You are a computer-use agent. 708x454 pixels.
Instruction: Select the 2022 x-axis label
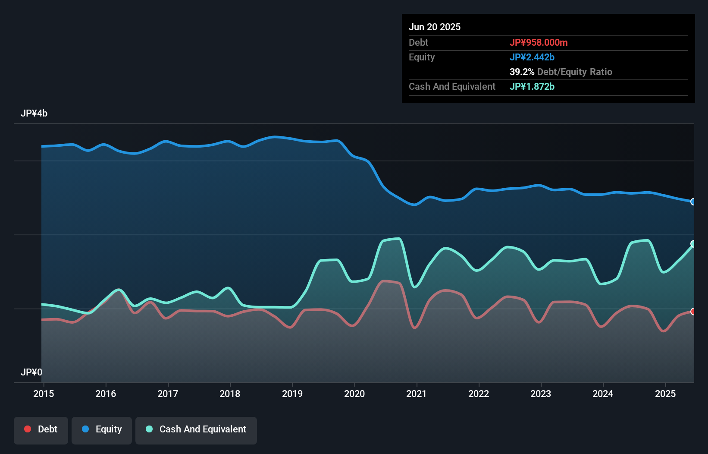coord(479,394)
